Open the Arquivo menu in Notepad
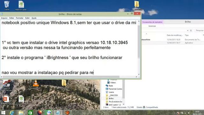The height and width of the screenshot is (115, 204). 4,18
